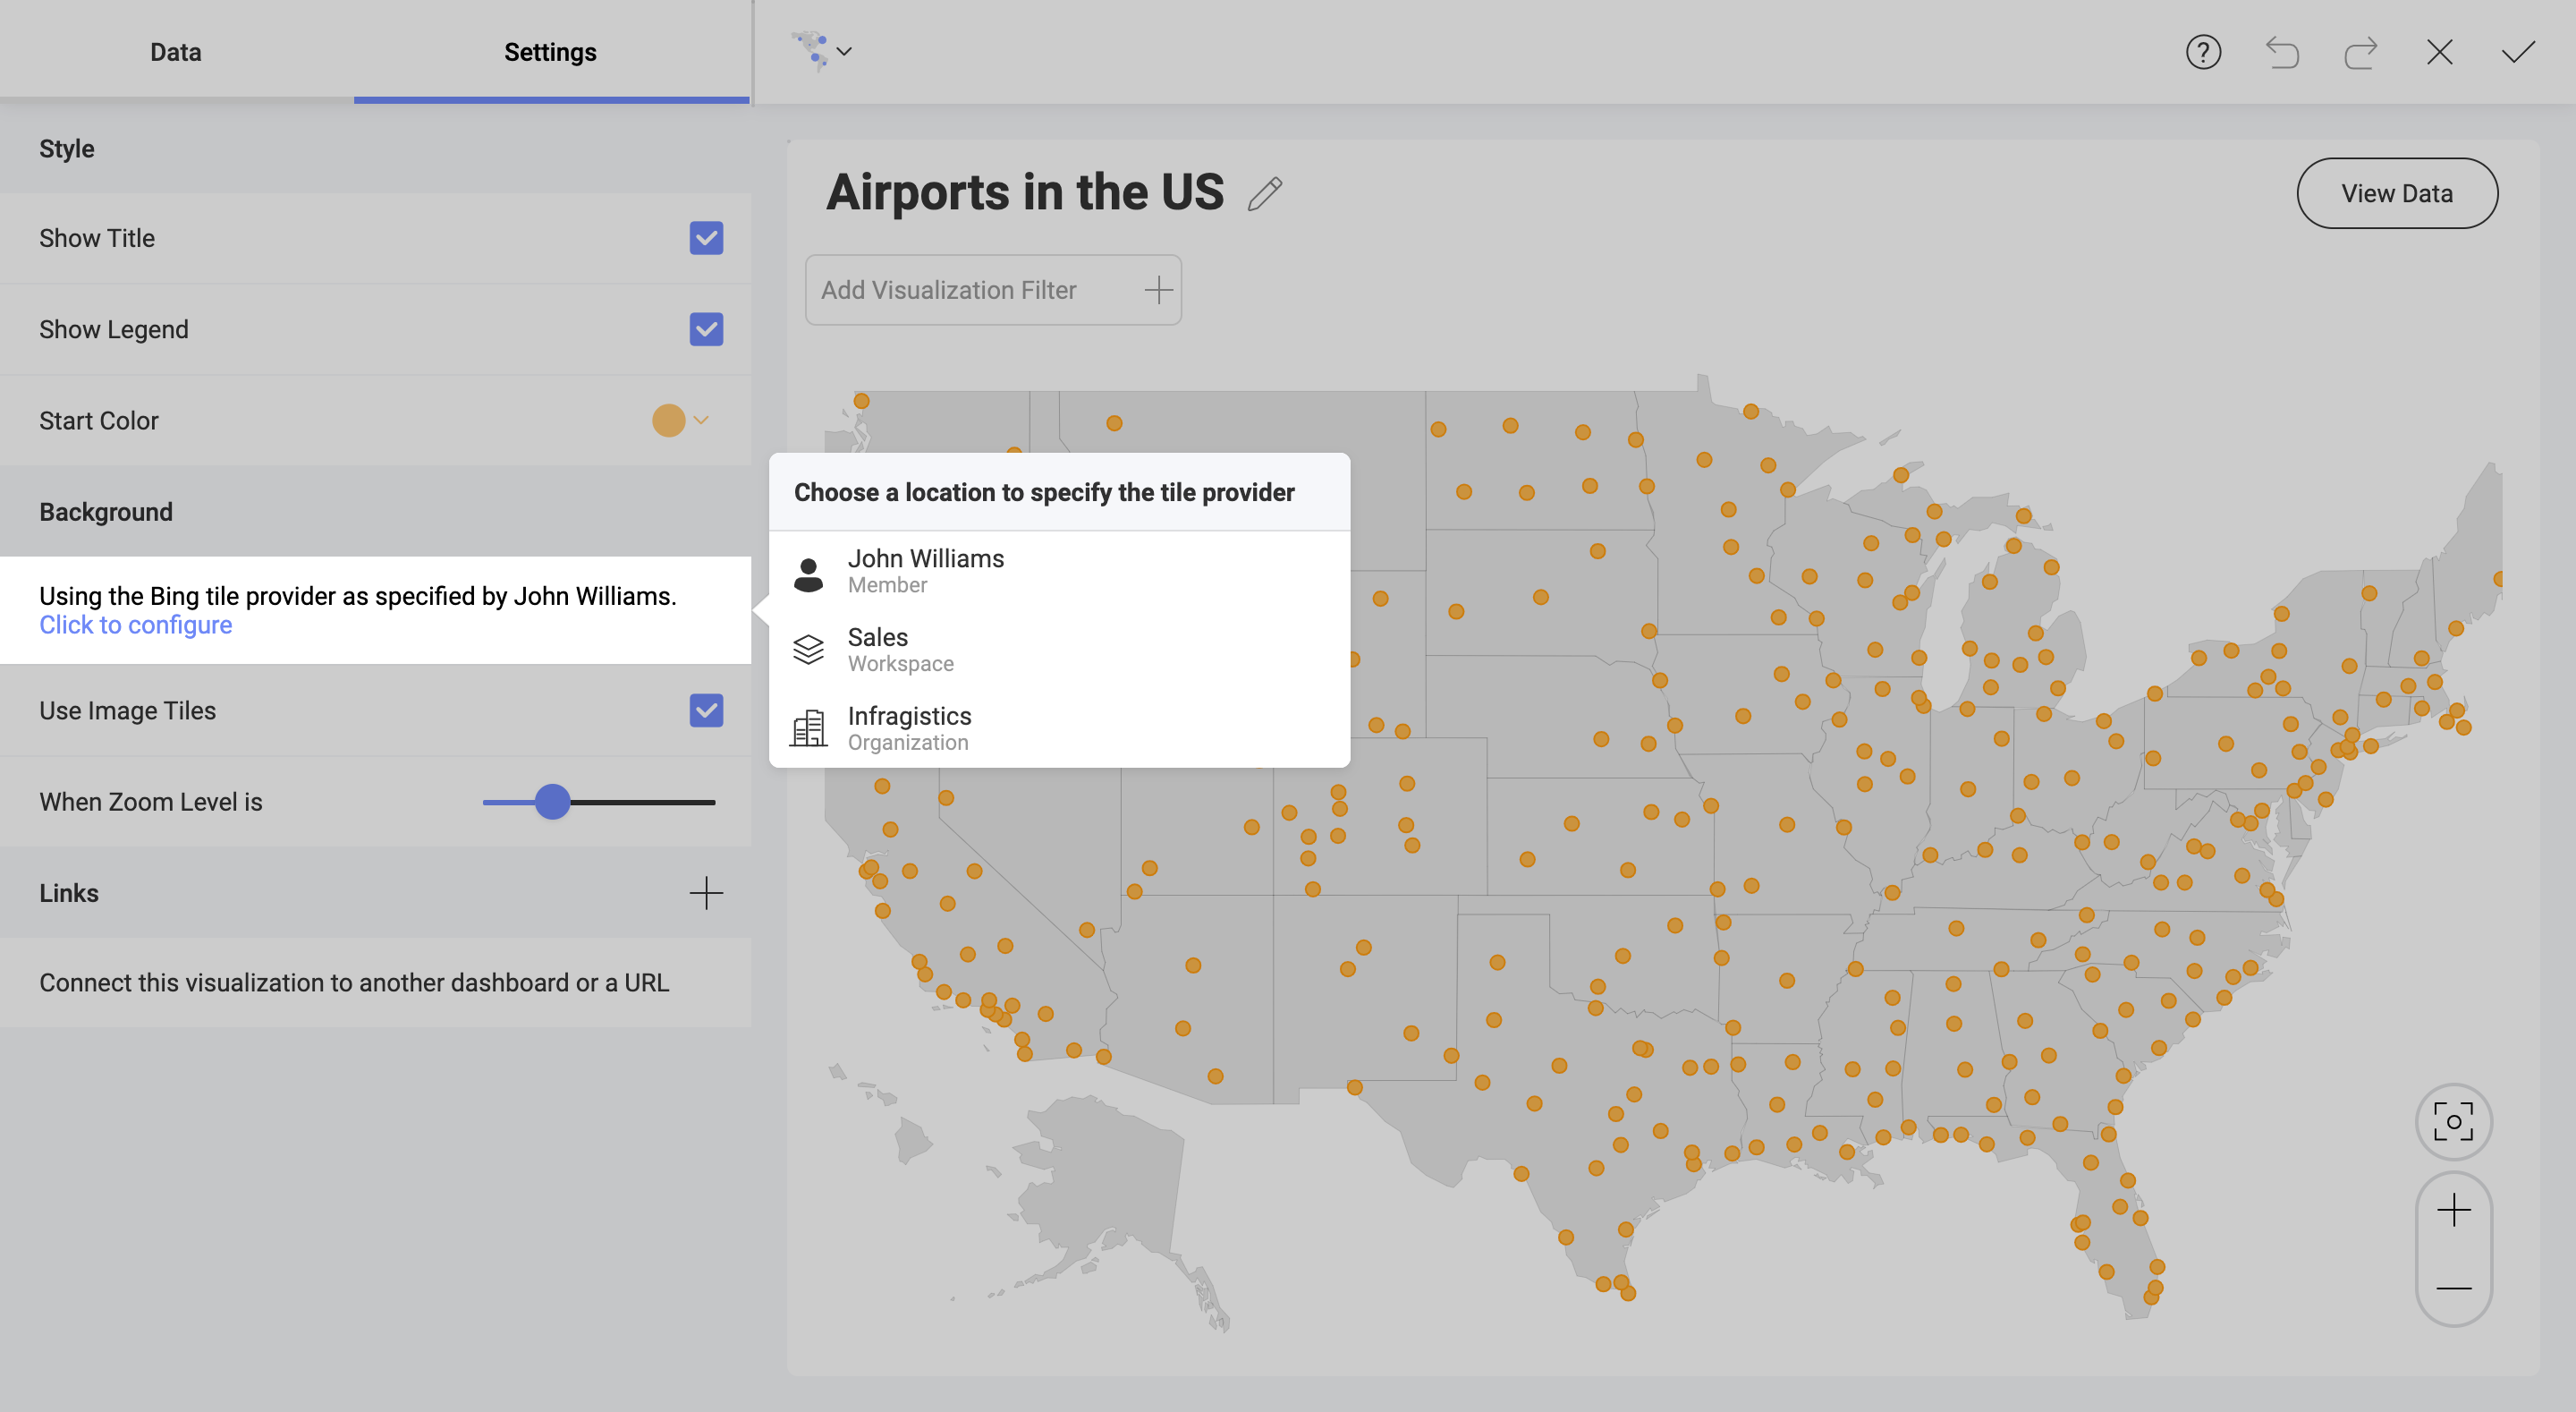Open the Start Color dropdown
The height and width of the screenshot is (1412, 2576).
point(681,421)
